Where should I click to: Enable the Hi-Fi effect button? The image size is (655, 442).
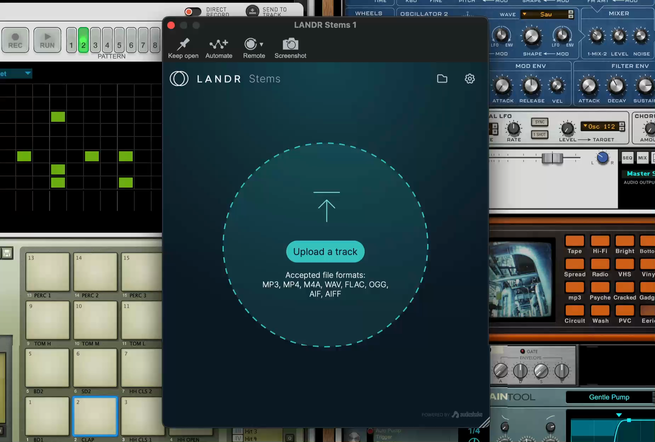coord(600,241)
